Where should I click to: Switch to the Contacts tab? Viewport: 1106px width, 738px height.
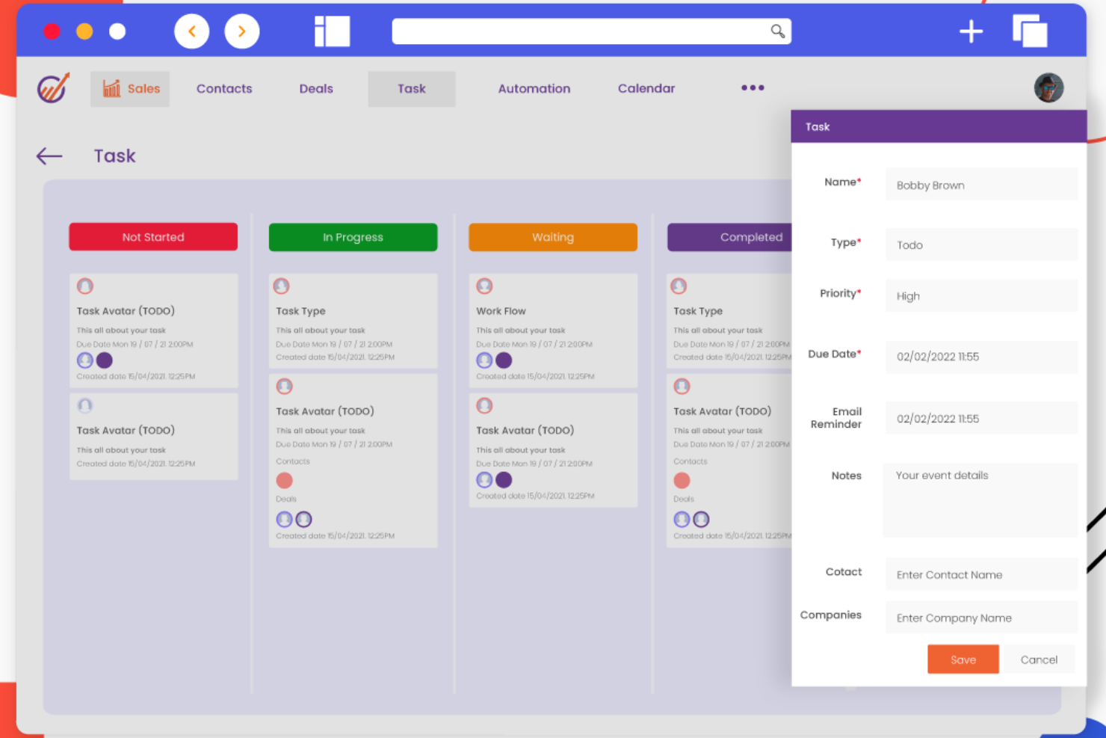point(224,88)
